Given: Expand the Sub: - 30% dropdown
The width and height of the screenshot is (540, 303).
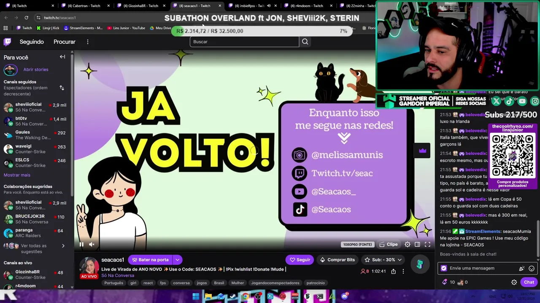Looking at the screenshot, I should pos(383,260).
